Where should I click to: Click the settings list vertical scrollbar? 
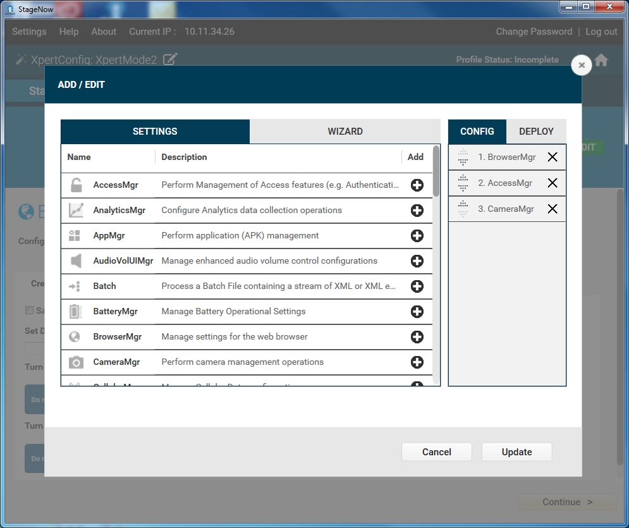(x=436, y=171)
